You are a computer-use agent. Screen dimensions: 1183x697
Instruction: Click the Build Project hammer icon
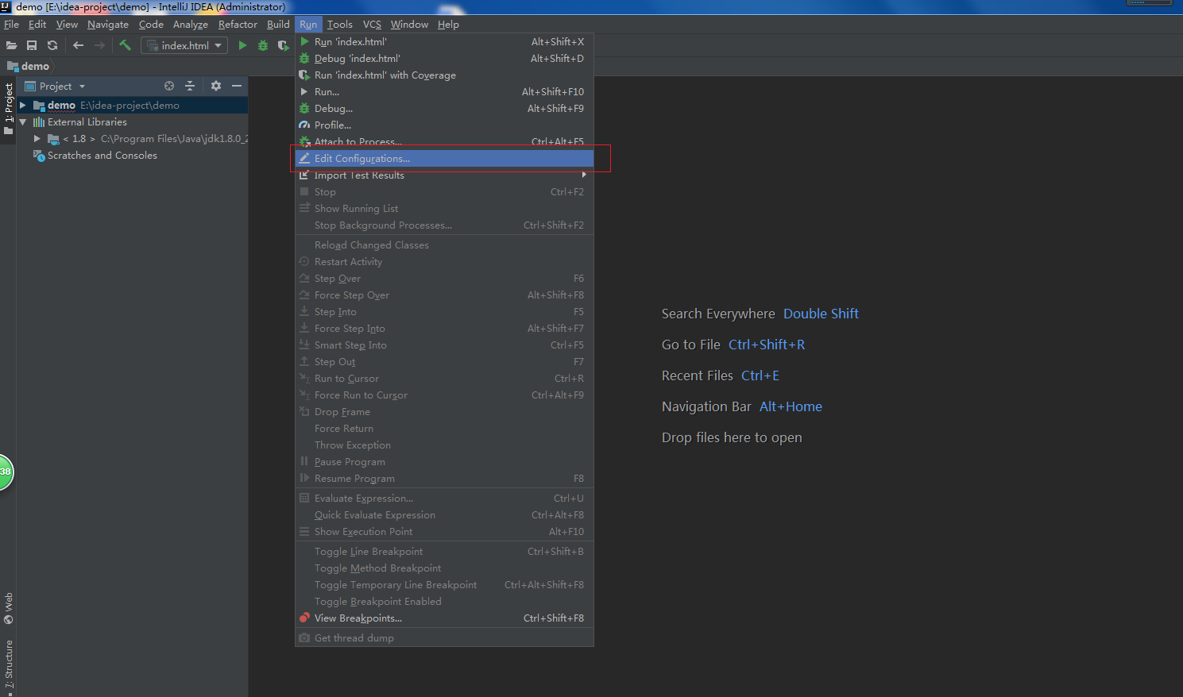pyautogui.click(x=125, y=45)
